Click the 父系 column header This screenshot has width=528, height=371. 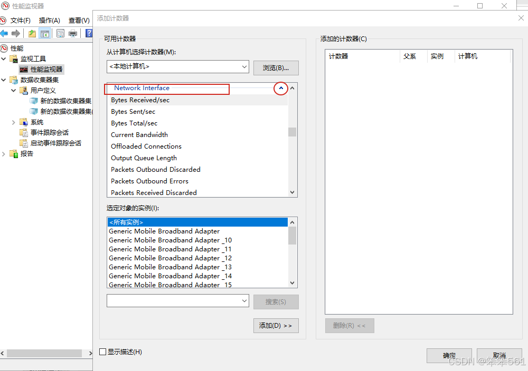[413, 56]
